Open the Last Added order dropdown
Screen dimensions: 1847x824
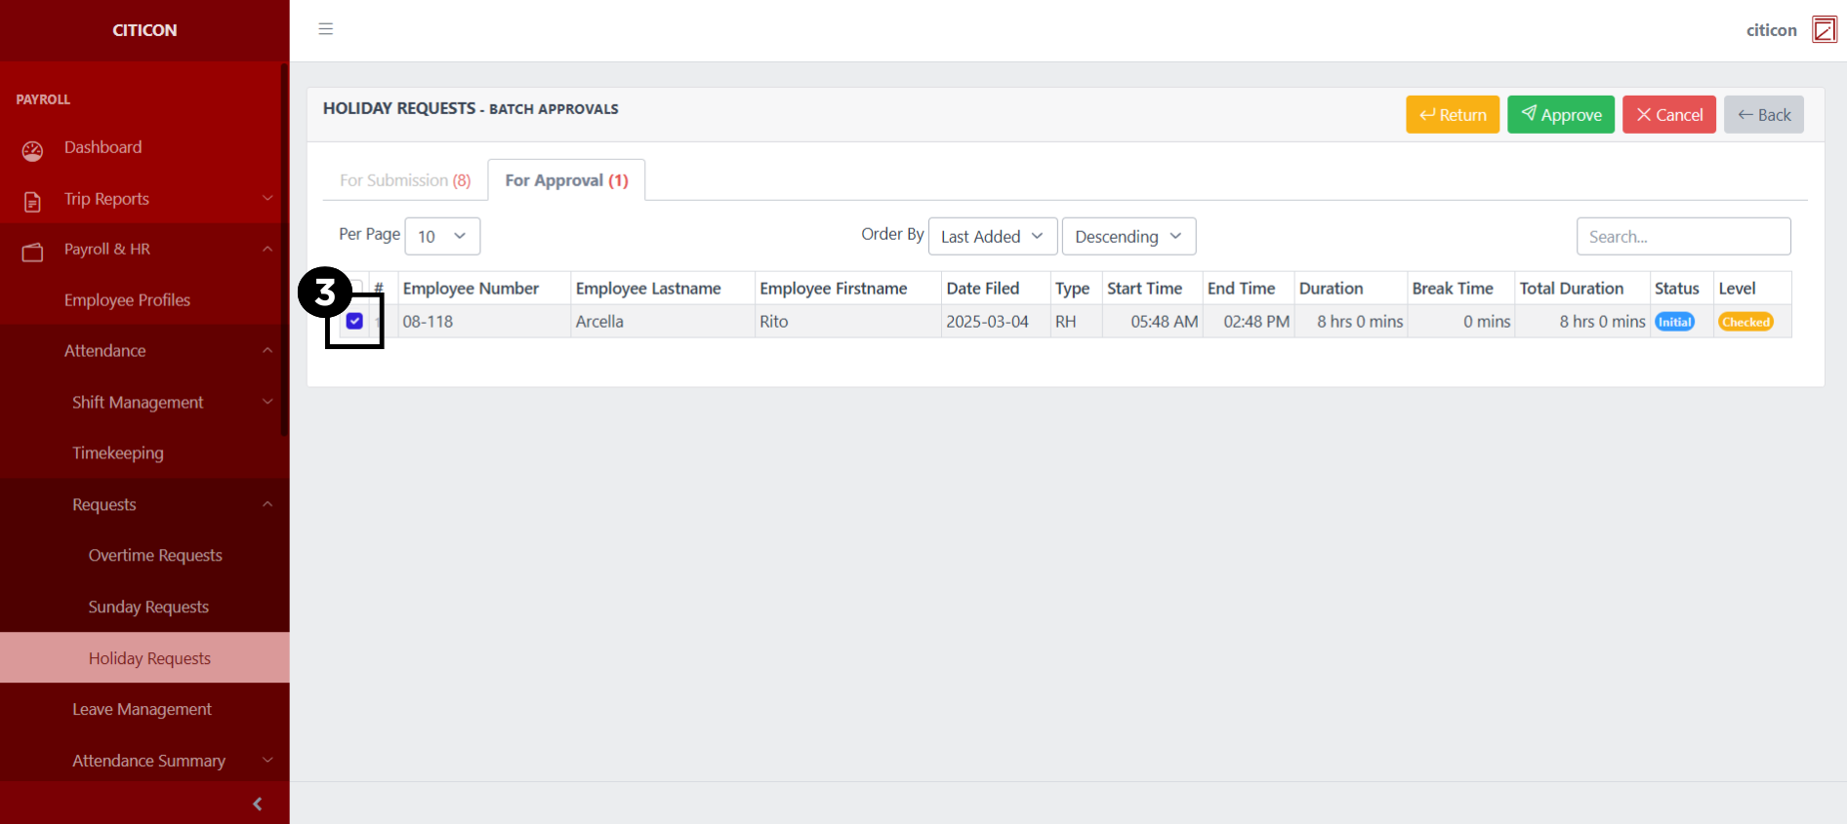coord(992,236)
